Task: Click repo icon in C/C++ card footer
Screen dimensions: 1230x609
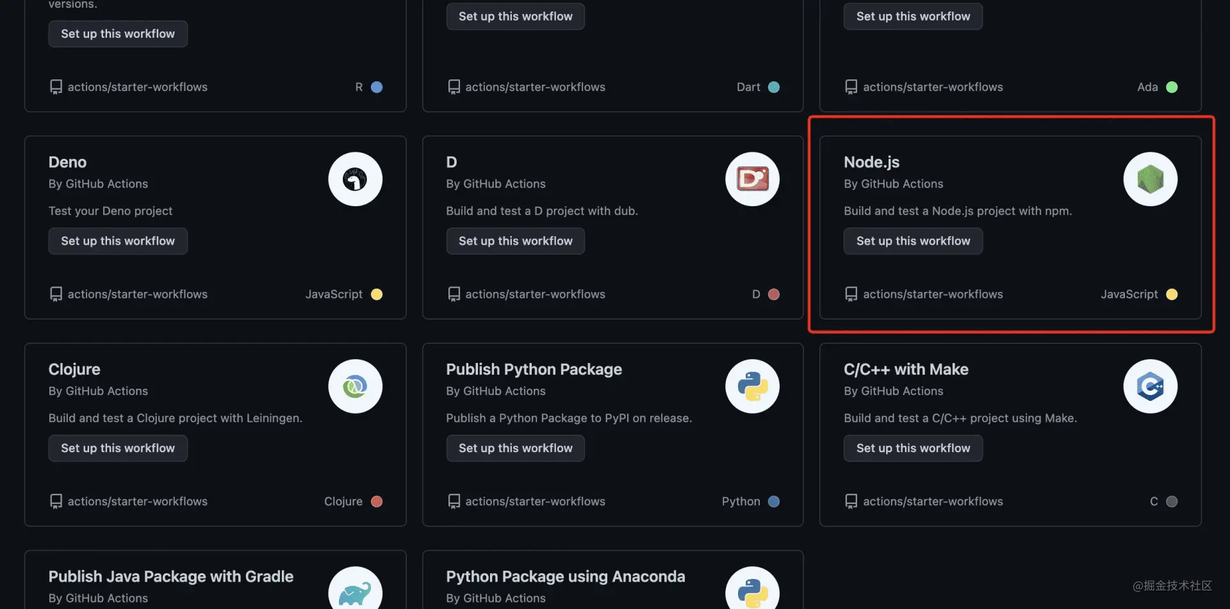Action: pos(851,501)
